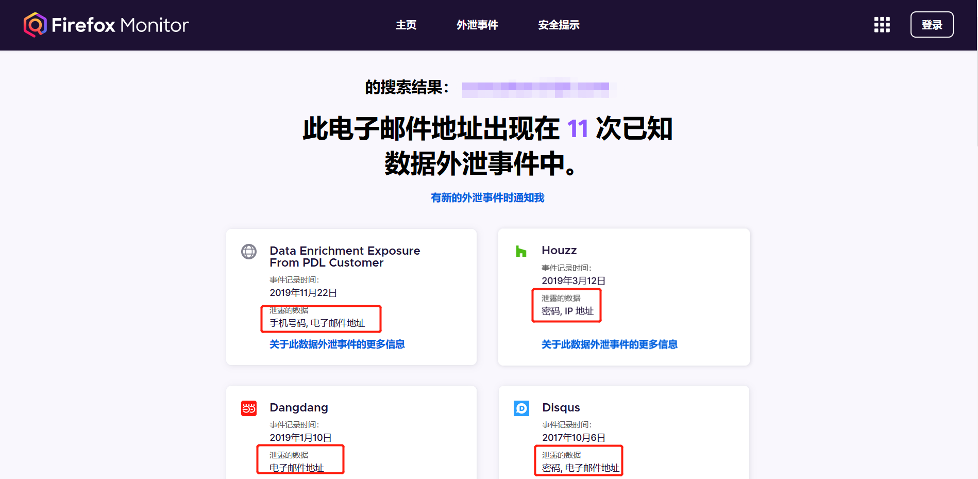Open the 外泄事件 nav item

pos(477,25)
